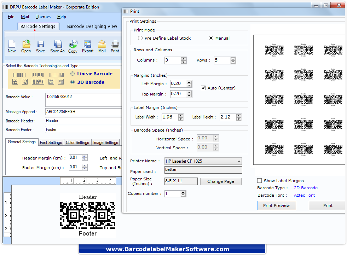Open the Themes menu
The height and width of the screenshot is (255, 347).
pos(43,17)
